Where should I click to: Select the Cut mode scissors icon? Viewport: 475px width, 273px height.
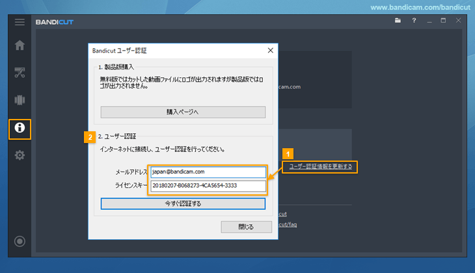click(20, 73)
